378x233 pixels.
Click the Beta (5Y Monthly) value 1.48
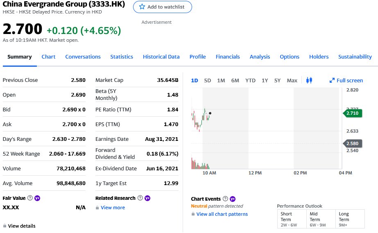(x=172, y=95)
